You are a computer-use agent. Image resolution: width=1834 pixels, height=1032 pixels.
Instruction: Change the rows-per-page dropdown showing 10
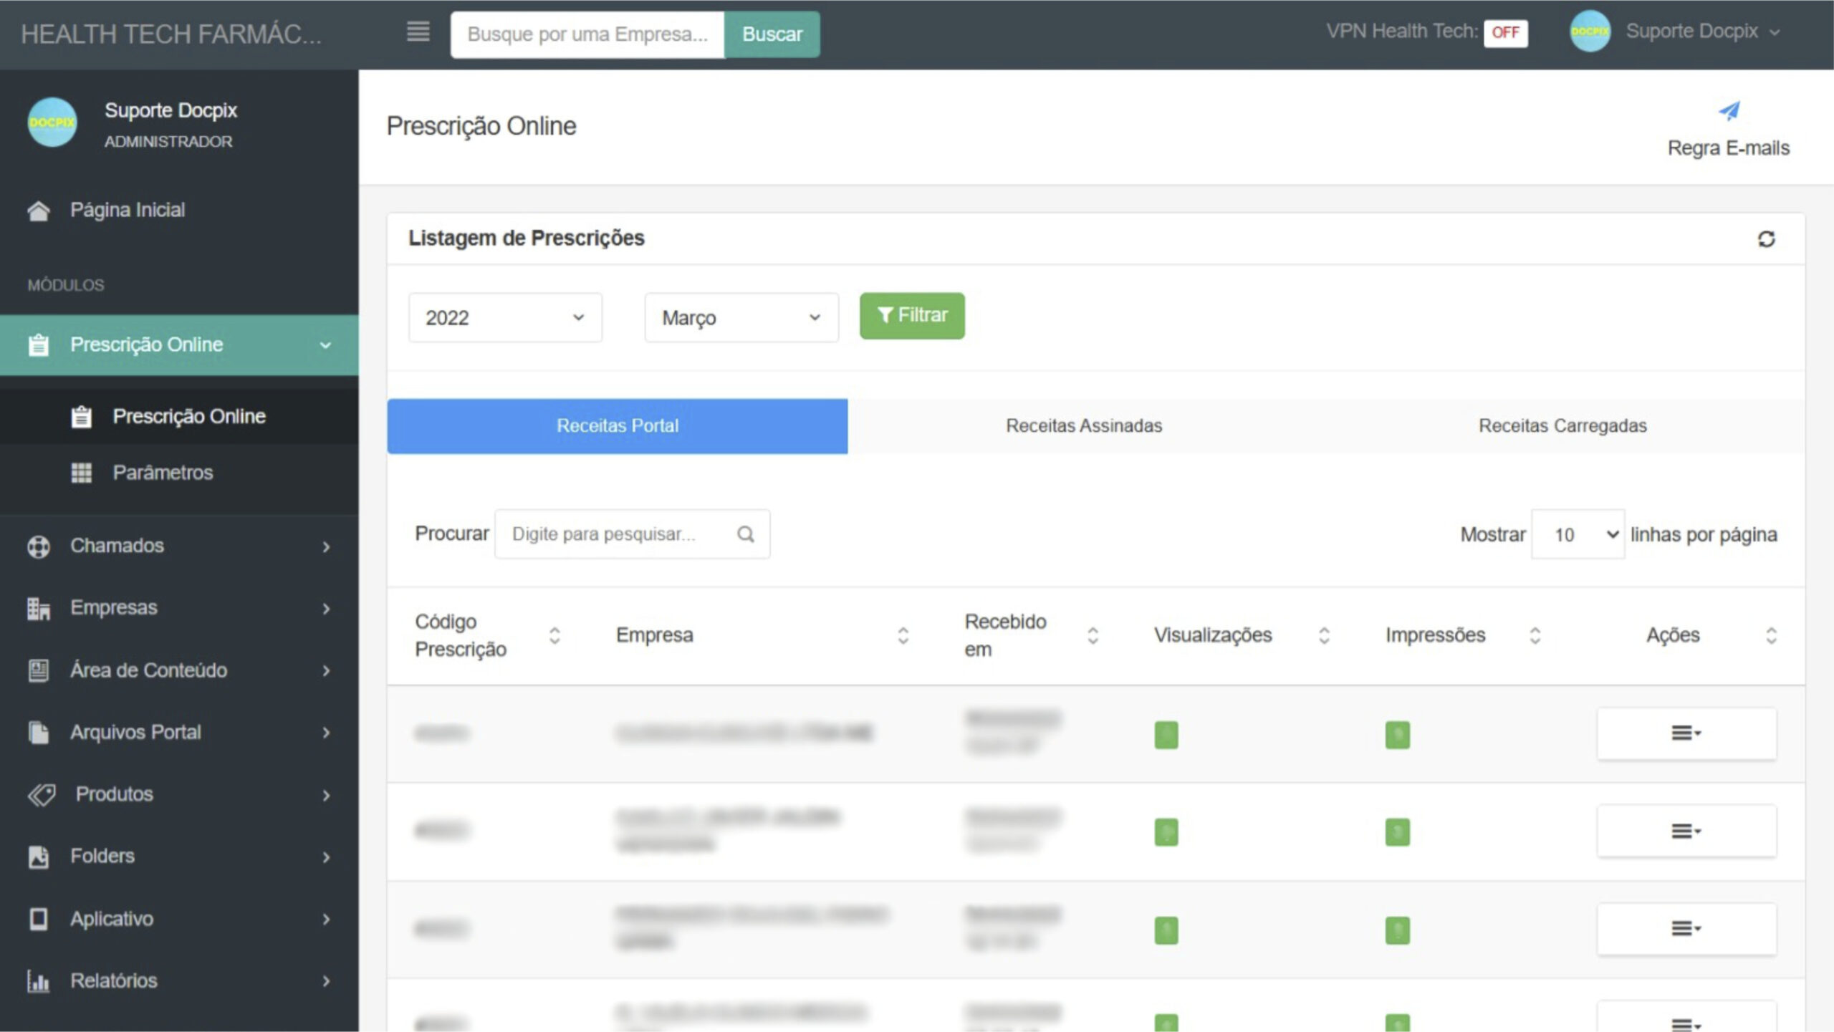1578,534
